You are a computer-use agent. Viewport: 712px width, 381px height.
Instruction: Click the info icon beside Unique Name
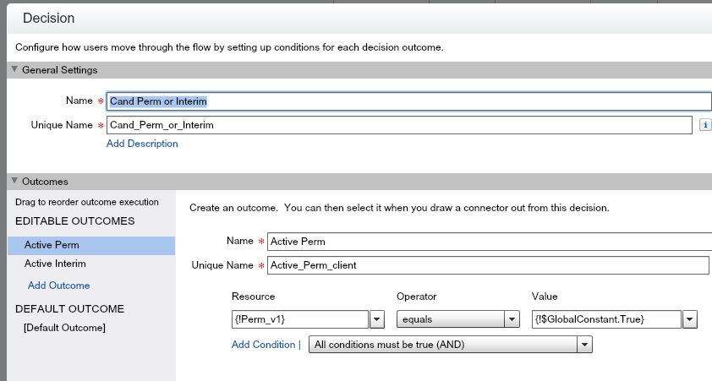pyautogui.click(x=704, y=125)
